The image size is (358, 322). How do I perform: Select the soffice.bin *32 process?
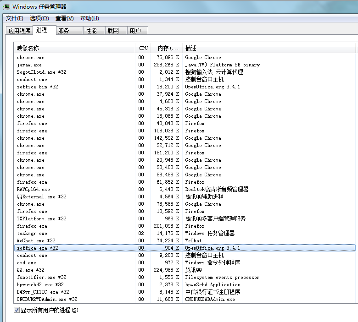185,87
